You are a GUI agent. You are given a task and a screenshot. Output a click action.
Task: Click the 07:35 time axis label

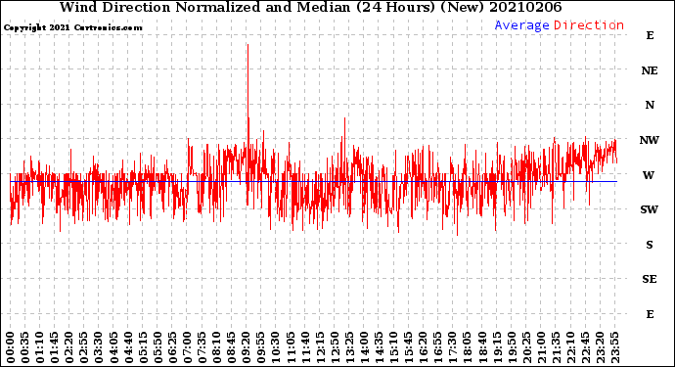tap(202, 347)
